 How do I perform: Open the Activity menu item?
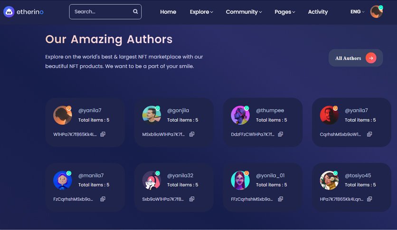pyautogui.click(x=318, y=12)
